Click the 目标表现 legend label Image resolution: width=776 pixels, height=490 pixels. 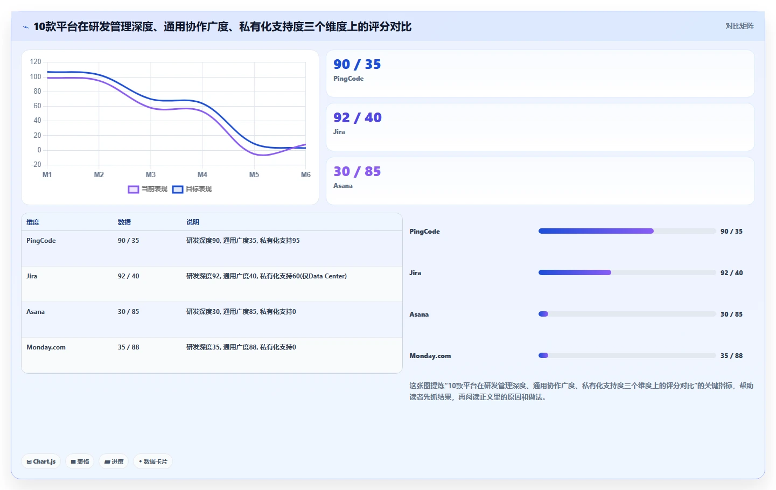pos(199,189)
